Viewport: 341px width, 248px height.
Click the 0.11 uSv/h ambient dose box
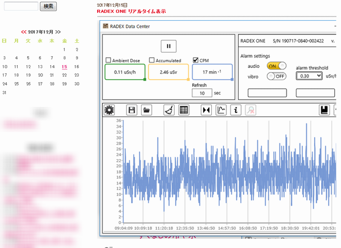click(125, 72)
